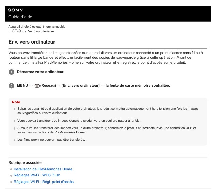Open the Installation de PlayMemories Home link

[x=43, y=169]
